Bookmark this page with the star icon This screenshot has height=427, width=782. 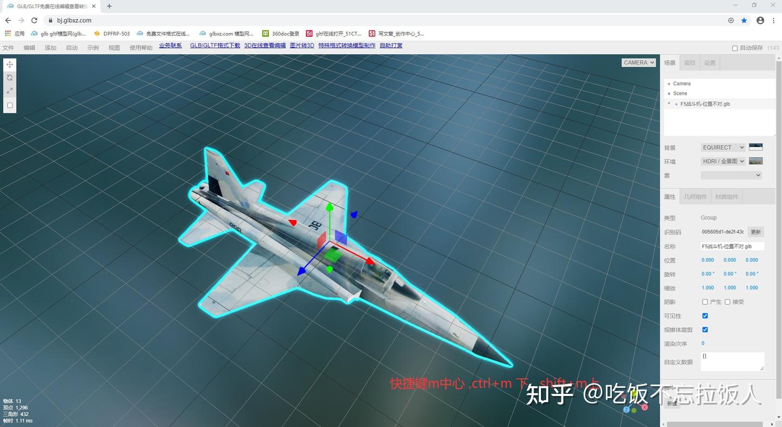[744, 20]
